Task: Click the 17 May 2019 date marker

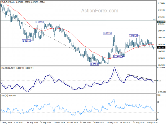Action: pyautogui.click(x=6, y=123)
